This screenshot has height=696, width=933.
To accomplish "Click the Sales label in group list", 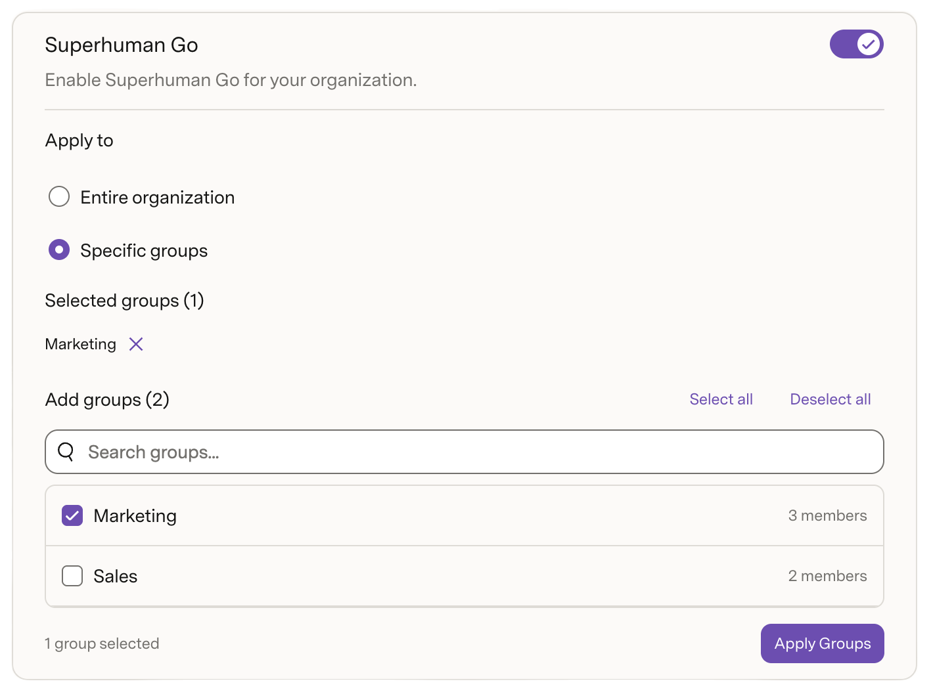I will pos(116,576).
